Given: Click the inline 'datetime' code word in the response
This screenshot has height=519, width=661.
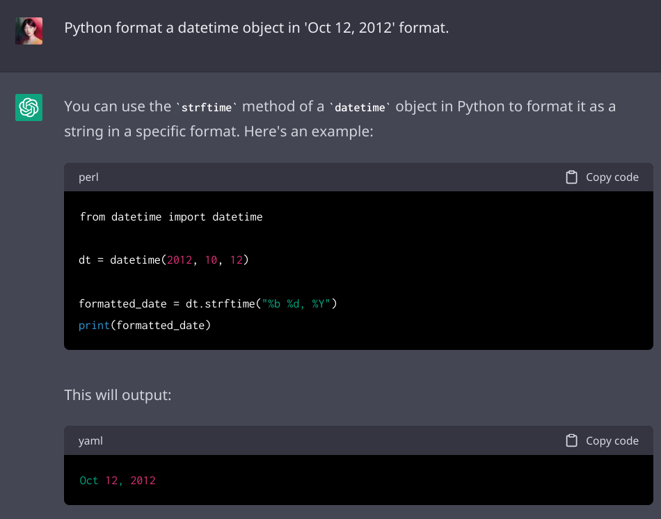Looking at the screenshot, I should [360, 108].
